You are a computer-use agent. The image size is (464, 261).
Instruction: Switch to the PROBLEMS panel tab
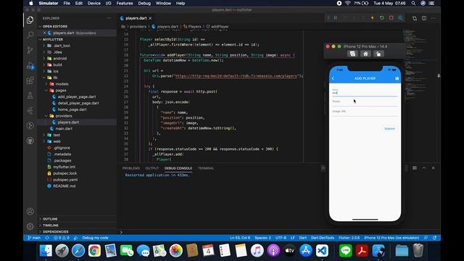[130, 168]
